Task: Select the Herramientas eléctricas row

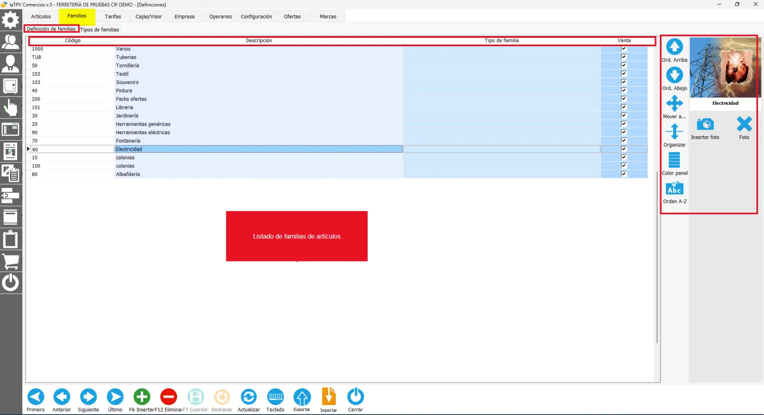Action: point(338,132)
